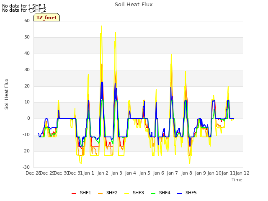Click the yellow SHF3 peak on Jan 3
The width and height of the screenshot is (268, 201).
click(x=116, y=33)
